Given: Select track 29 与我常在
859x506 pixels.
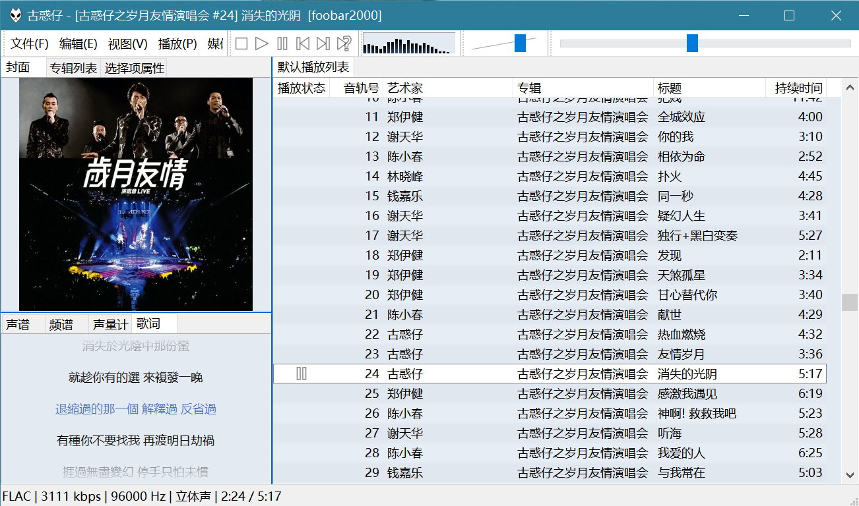Looking at the screenshot, I should point(550,472).
